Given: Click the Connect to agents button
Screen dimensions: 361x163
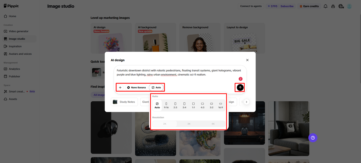Looking at the screenshot, I should 251,6.
